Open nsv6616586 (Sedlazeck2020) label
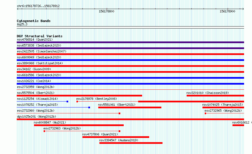Viewport: 252px width, 154px height. point(39,75)
